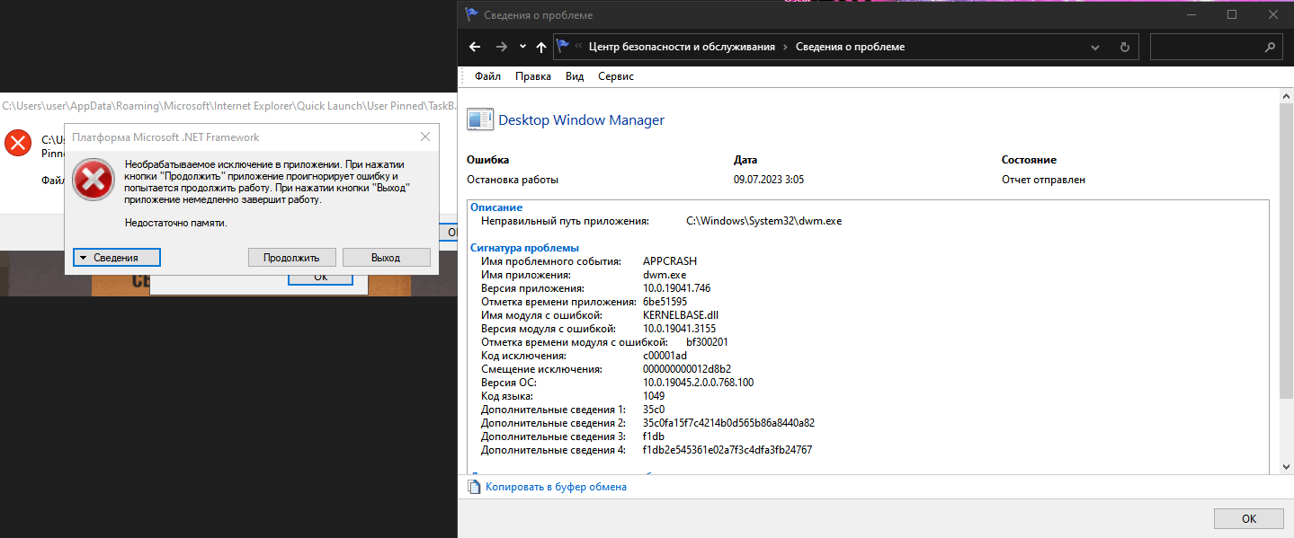
Task: Click the 'Отчет отправлен' status text
Action: (1043, 180)
